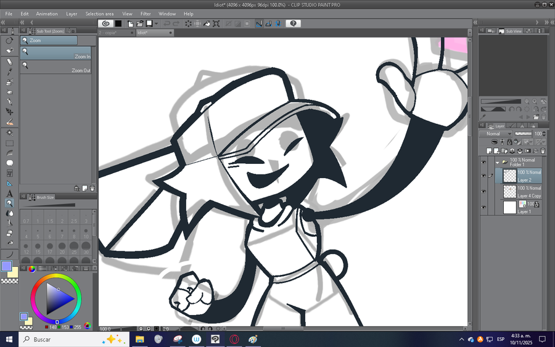
Task: Collapse Folder 1 with its triangle
Action: [497, 163]
